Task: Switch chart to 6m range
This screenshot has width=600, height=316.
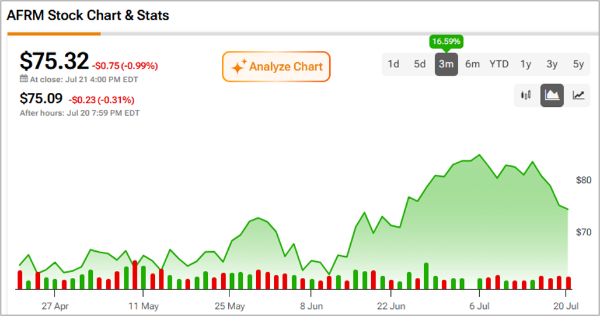Action: pyautogui.click(x=473, y=64)
